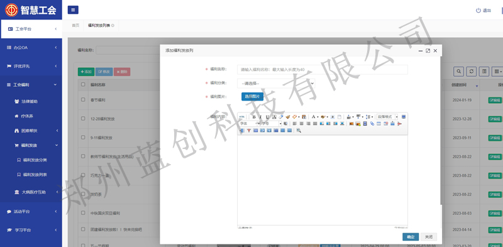Click the single image upload icon
503x247 pixels.
(x=351, y=123)
